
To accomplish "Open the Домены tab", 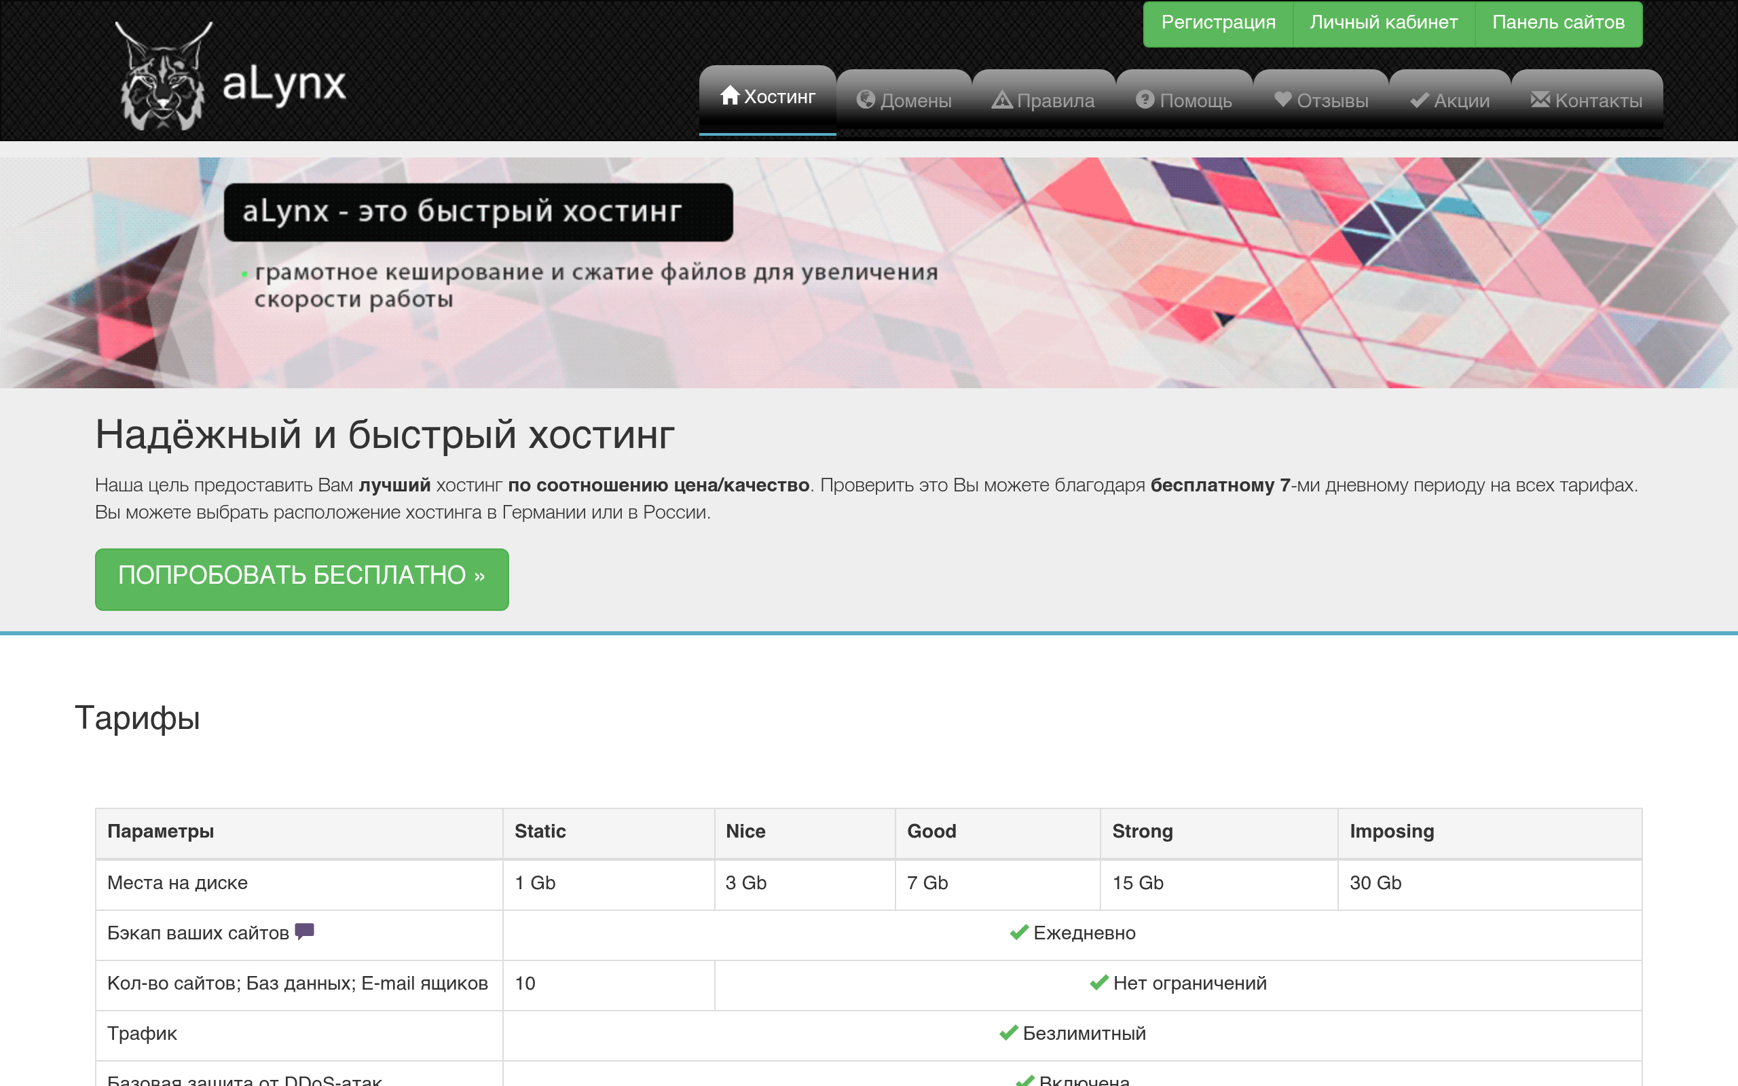I will [x=904, y=100].
